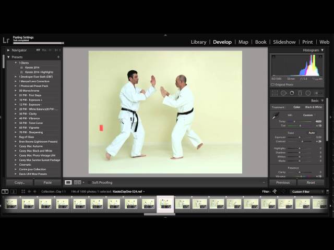Click the Exposure slider handle
The width and height of the screenshot is (334, 250).
(x=299, y=137)
